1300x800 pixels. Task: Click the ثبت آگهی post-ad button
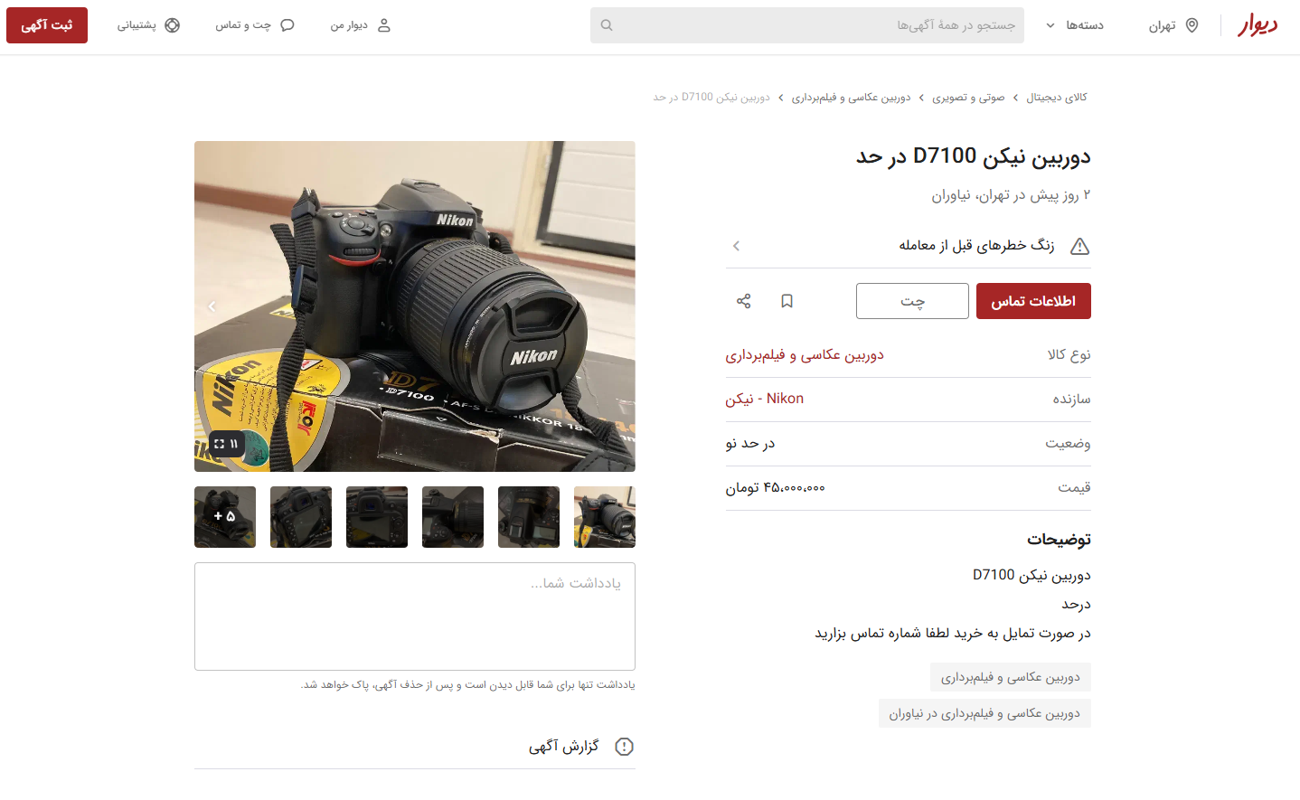pos(46,24)
